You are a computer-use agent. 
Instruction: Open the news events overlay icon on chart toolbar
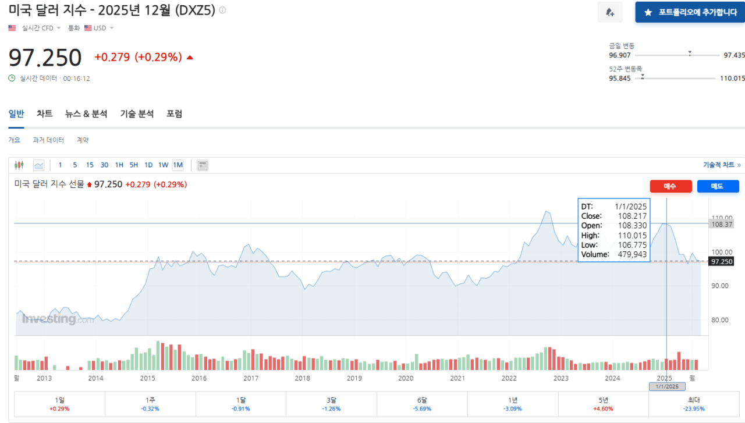pyautogui.click(x=202, y=165)
